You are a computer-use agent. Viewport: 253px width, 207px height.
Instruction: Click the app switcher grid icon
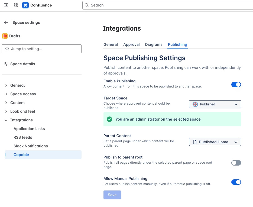point(15,5)
